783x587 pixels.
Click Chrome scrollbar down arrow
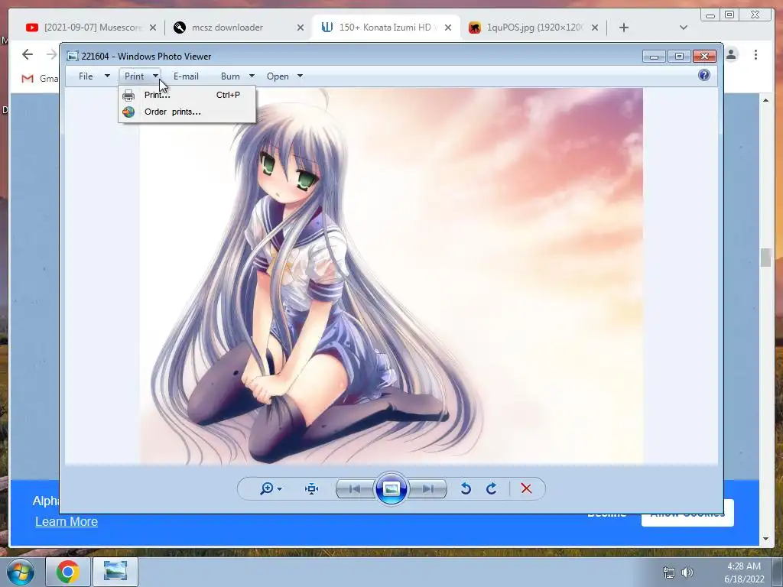pyautogui.click(x=766, y=539)
